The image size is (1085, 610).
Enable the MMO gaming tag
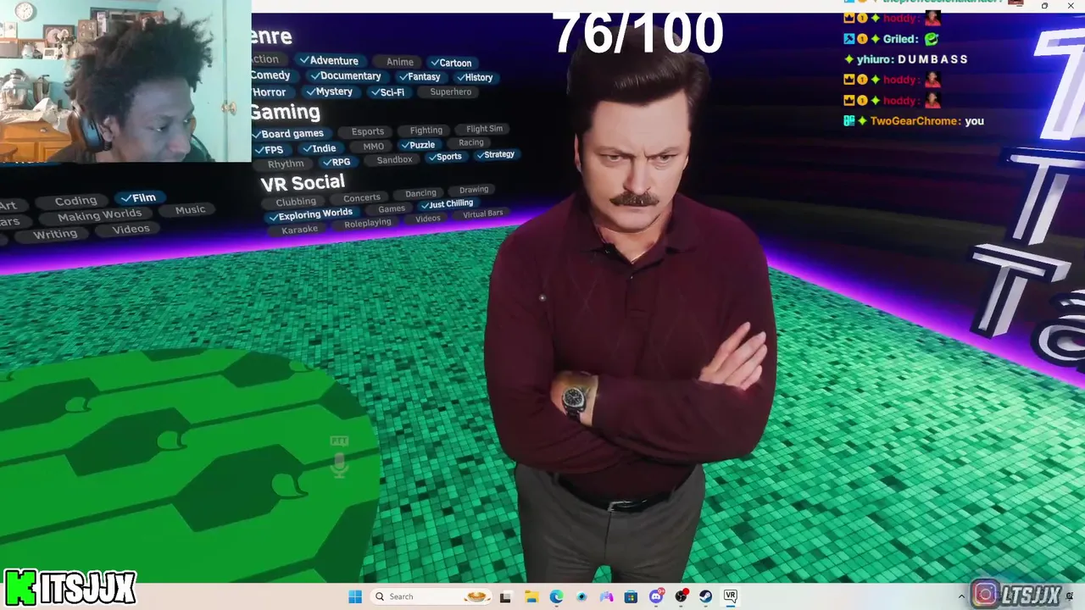click(373, 147)
